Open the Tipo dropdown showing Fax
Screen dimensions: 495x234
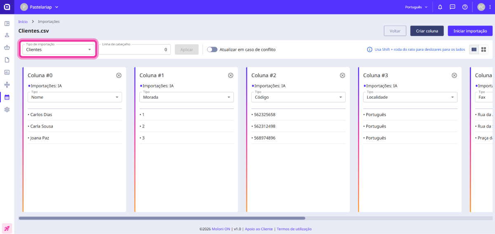[x=485, y=97]
